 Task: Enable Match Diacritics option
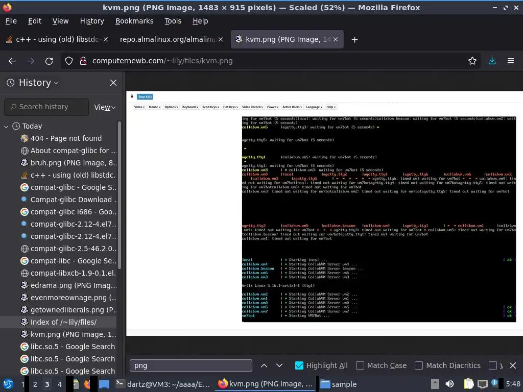(x=419, y=365)
